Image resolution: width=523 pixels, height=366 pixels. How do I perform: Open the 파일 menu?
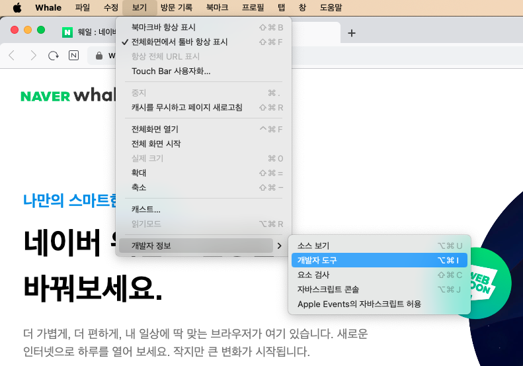coord(83,7)
